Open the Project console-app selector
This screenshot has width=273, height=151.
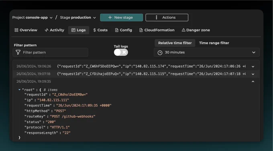33,17
